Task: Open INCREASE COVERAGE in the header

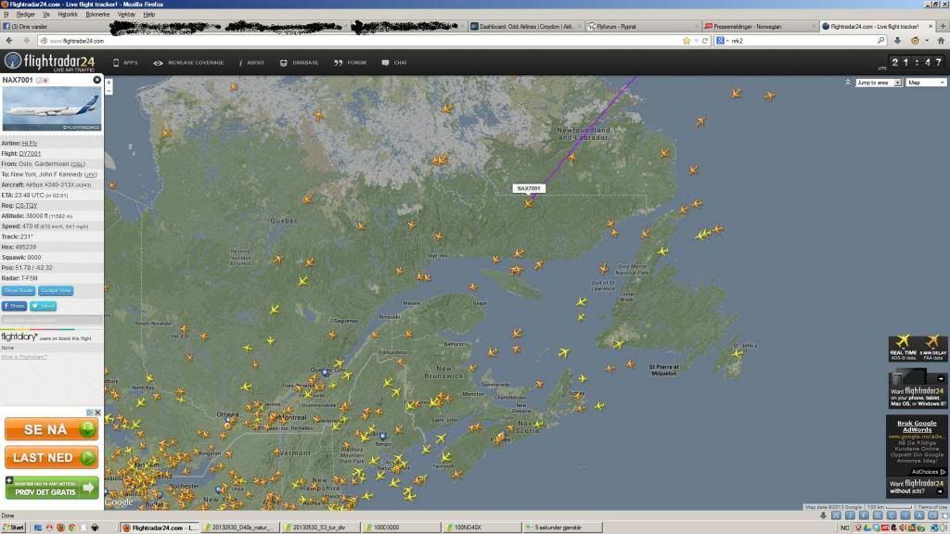Action: [188, 62]
